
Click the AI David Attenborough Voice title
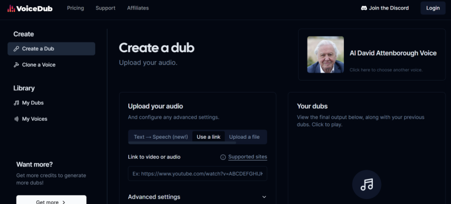tap(393, 53)
